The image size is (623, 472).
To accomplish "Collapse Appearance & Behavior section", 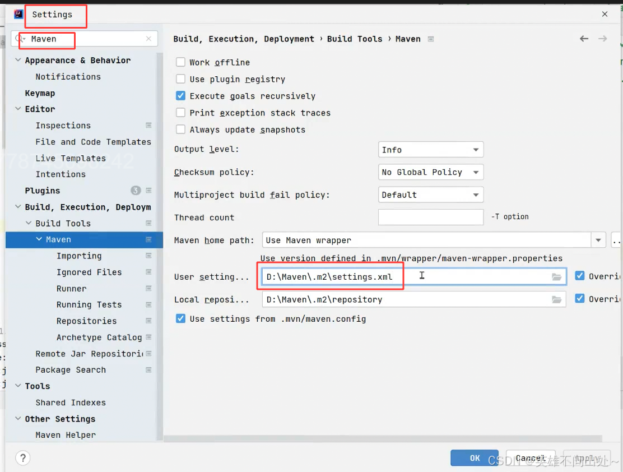I will pyautogui.click(x=18, y=60).
